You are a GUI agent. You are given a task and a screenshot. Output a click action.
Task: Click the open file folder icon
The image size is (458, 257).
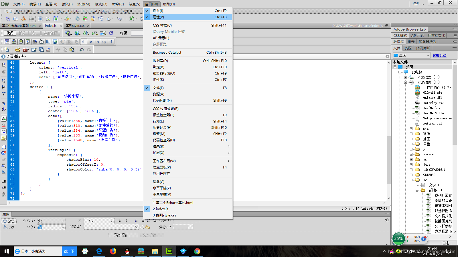[18, 50]
